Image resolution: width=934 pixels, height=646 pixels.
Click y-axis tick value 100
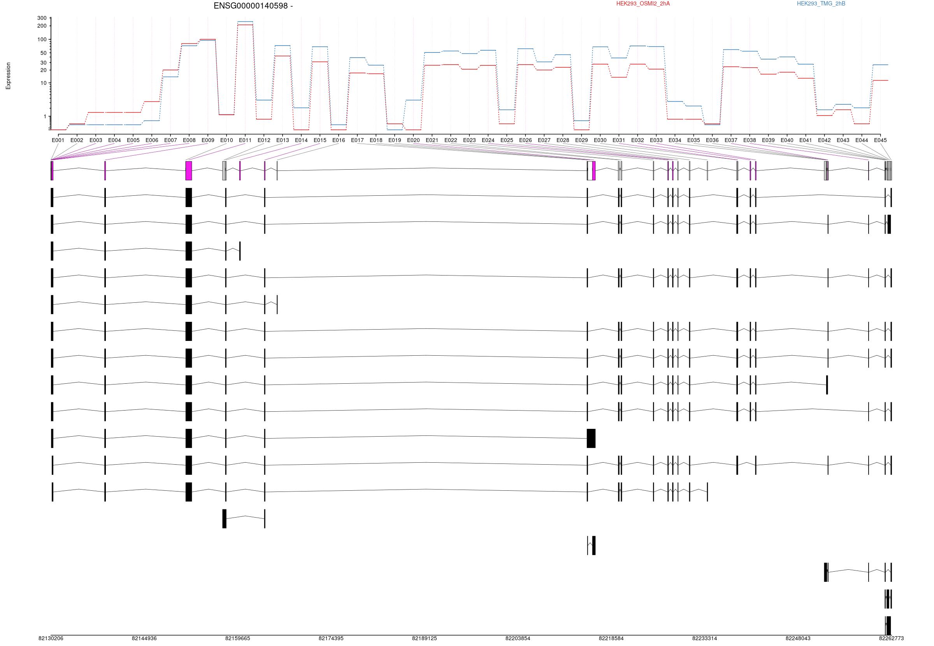pyautogui.click(x=42, y=40)
